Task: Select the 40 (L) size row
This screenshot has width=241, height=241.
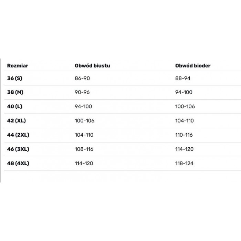Action: [x=123, y=106]
